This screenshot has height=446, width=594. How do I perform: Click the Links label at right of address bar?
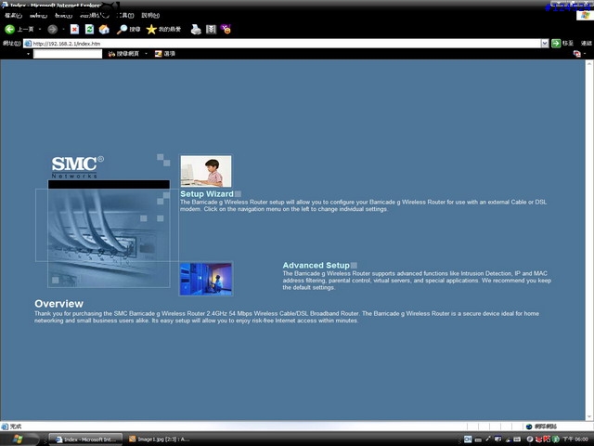[586, 44]
